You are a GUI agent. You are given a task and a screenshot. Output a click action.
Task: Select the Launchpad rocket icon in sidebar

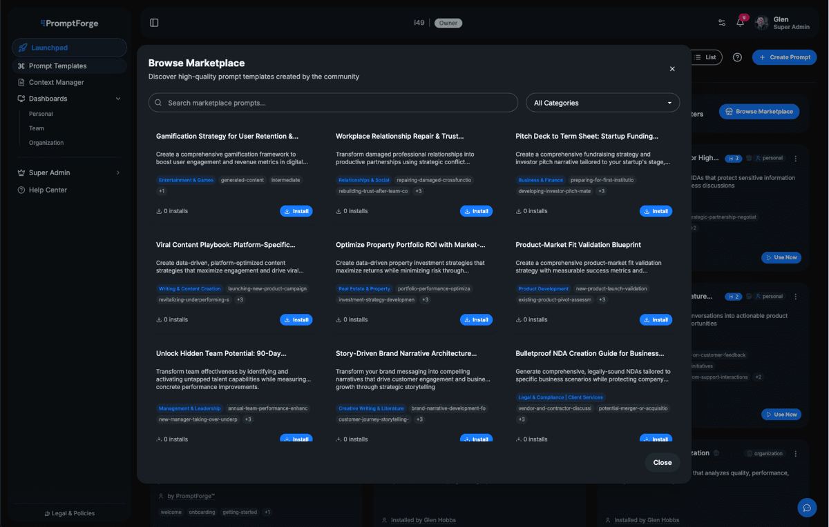[x=21, y=48]
